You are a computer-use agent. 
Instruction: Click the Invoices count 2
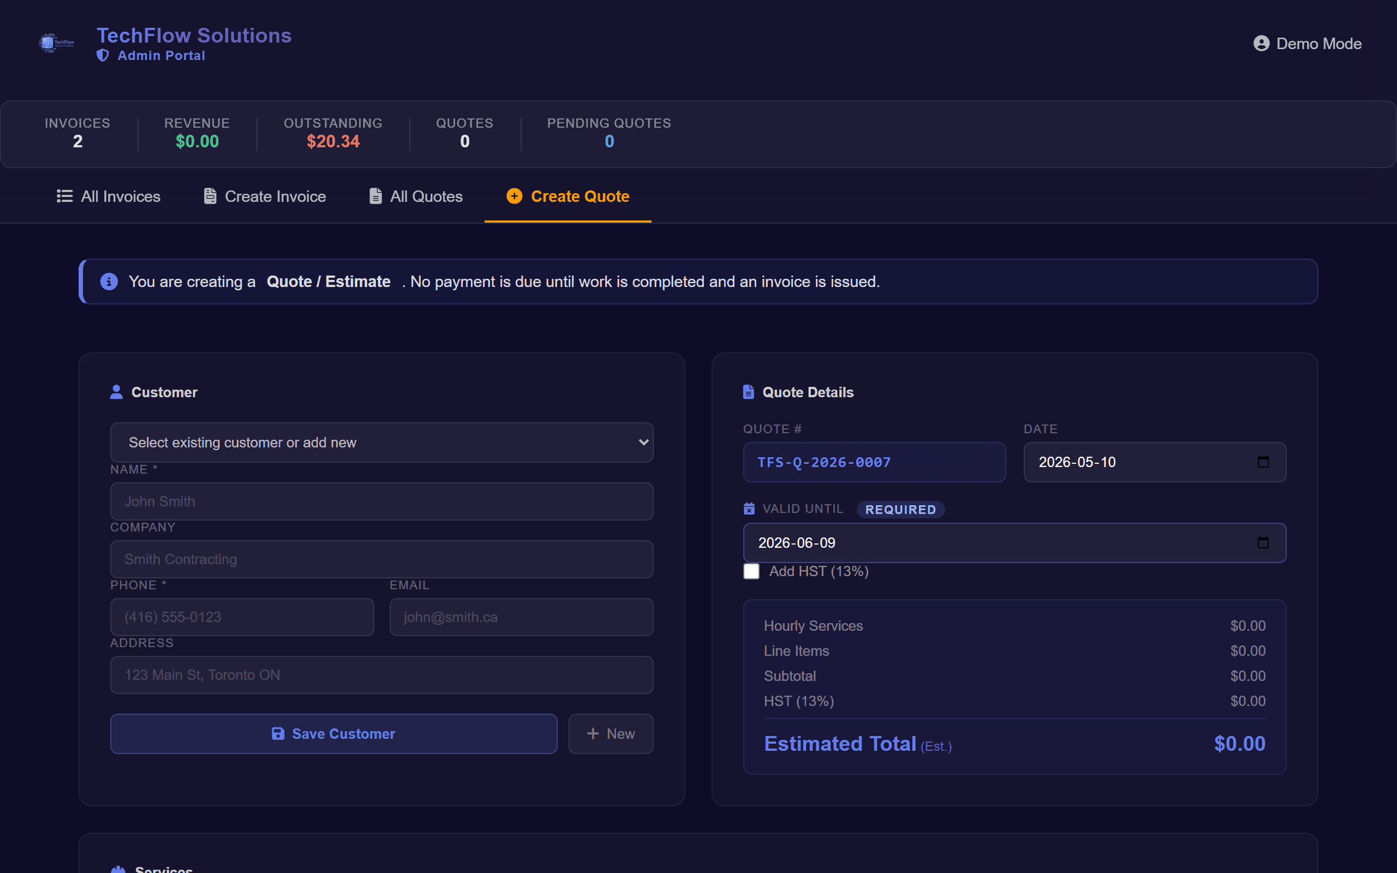tap(77, 141)
